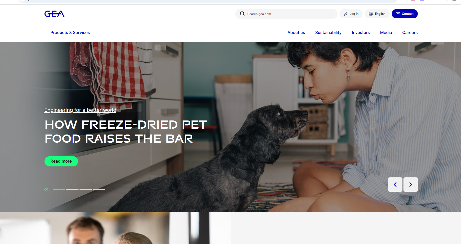Click the GEA logo

click(54, 14)
